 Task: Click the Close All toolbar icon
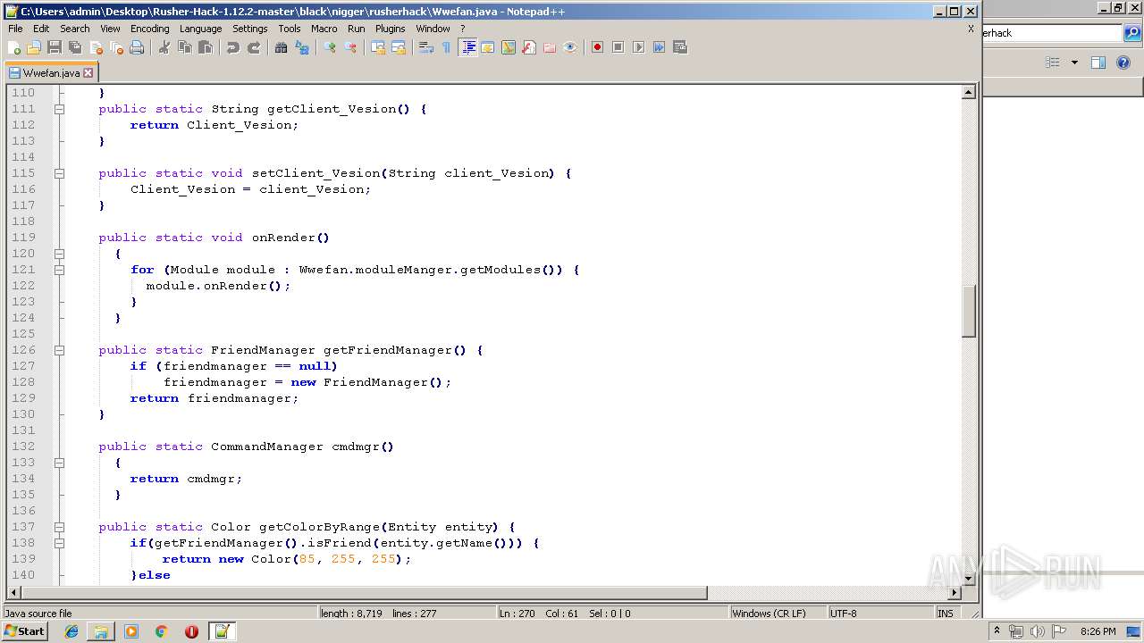click(x=116, y=47)
